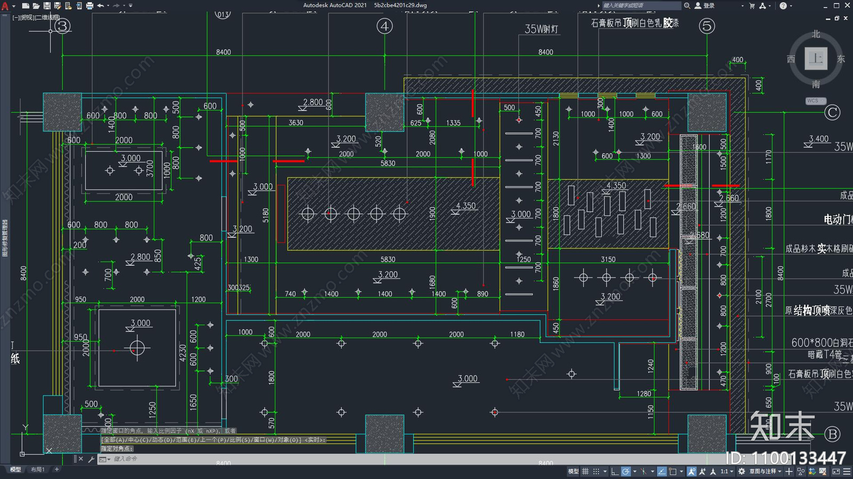Customize the Quick Access Toolbar dropdown
The height and width of the screenshot is (479, 853).
click(131, 6)
